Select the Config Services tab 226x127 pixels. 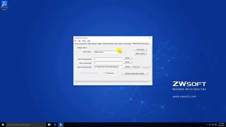(137, 43)
